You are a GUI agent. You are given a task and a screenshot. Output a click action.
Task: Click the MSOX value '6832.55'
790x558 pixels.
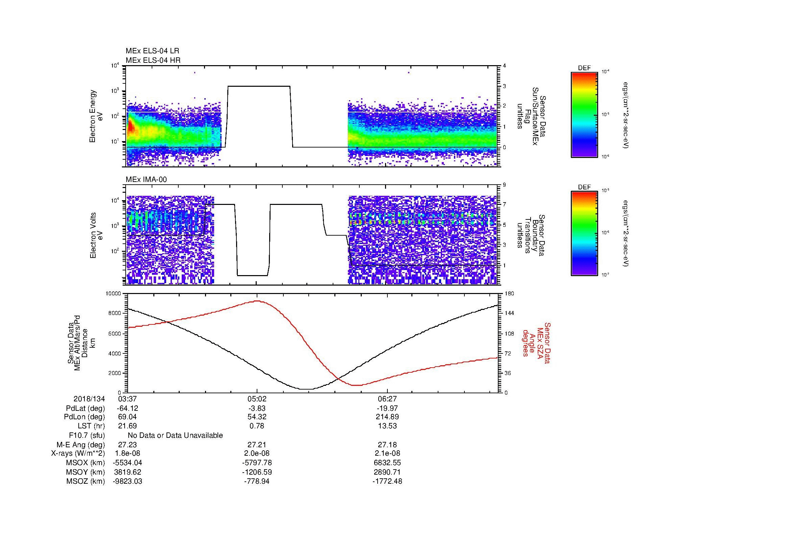click(x=387, y=463)
